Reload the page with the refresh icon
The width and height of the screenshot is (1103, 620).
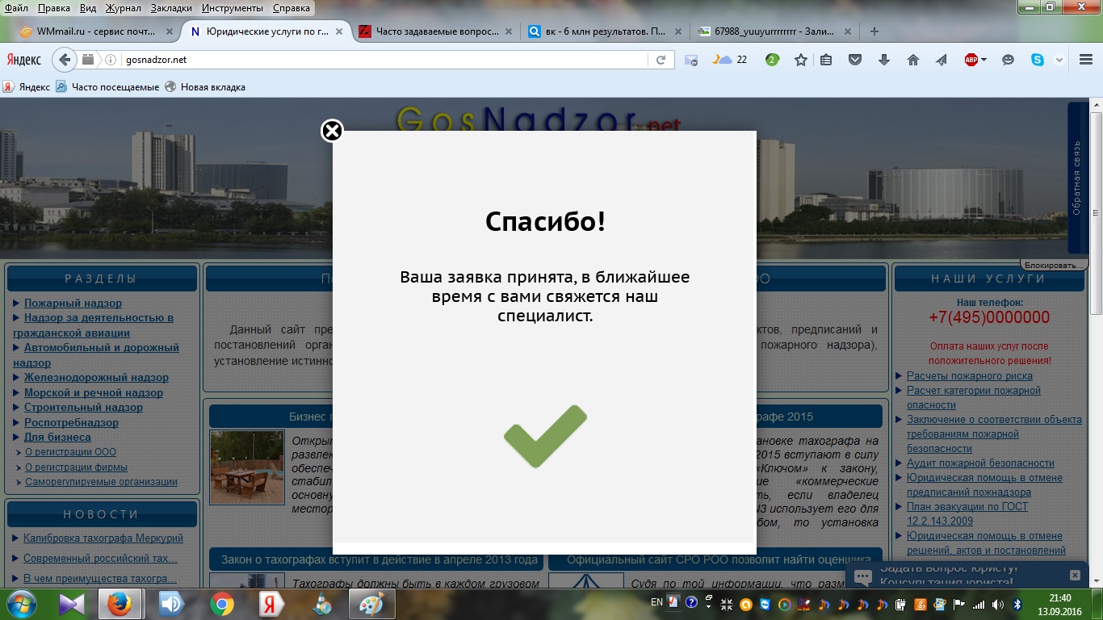coord(661,60)
